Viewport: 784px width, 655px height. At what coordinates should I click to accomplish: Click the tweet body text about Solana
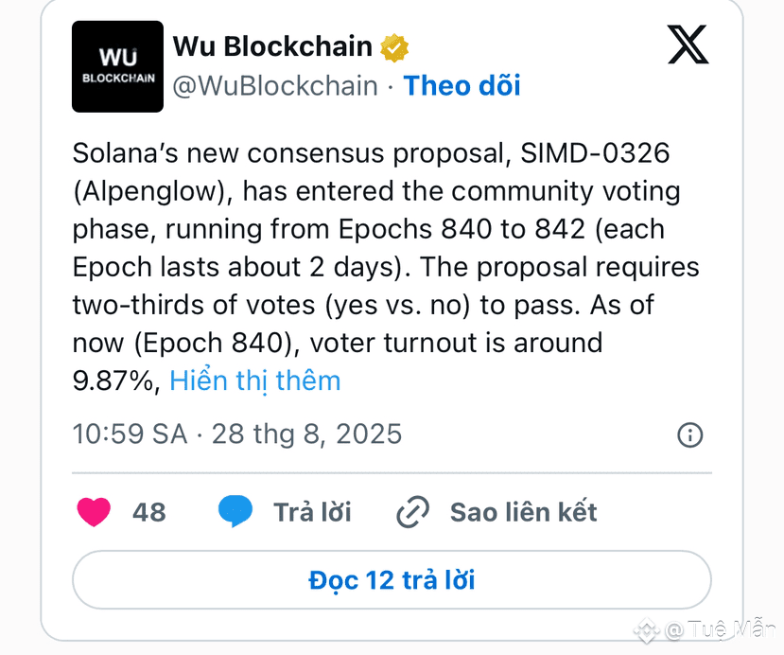tap(386, 267)
